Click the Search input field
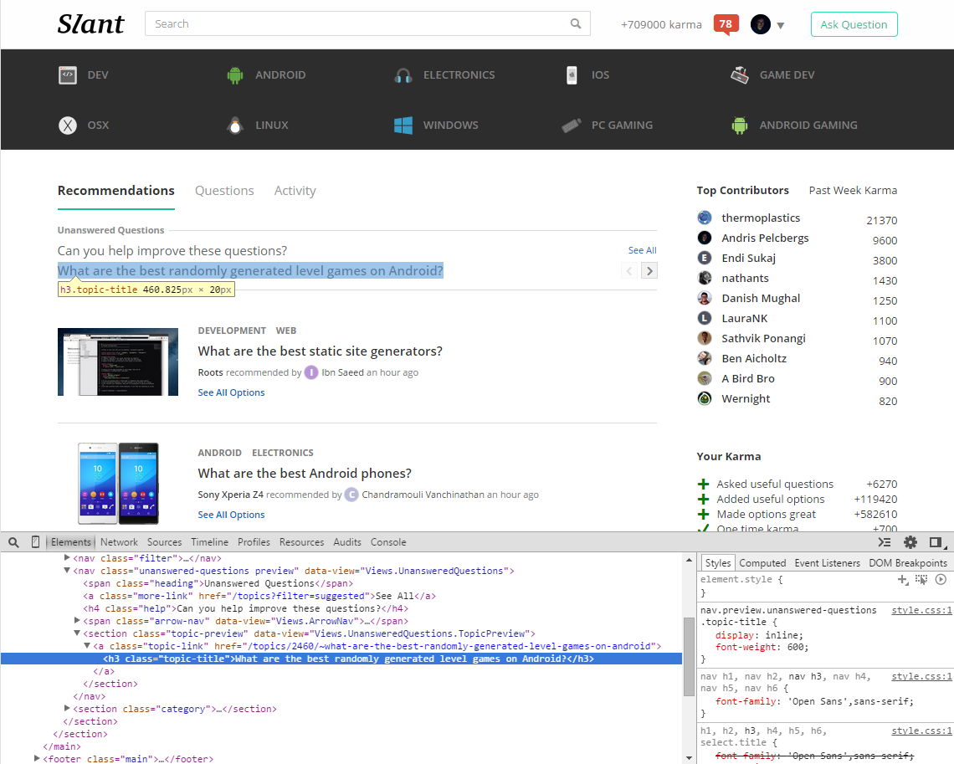954x764 pixels. pos(367,23)
